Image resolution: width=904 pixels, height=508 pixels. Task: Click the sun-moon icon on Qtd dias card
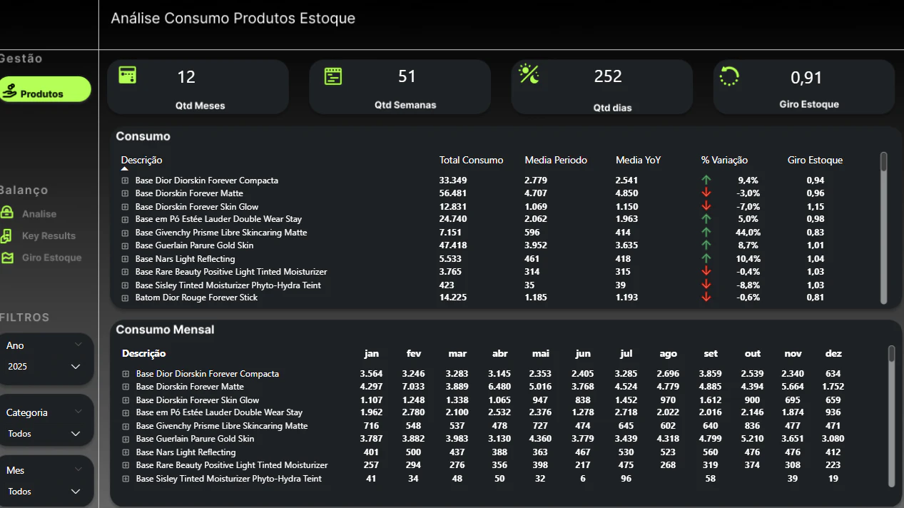tap(529, 74)
